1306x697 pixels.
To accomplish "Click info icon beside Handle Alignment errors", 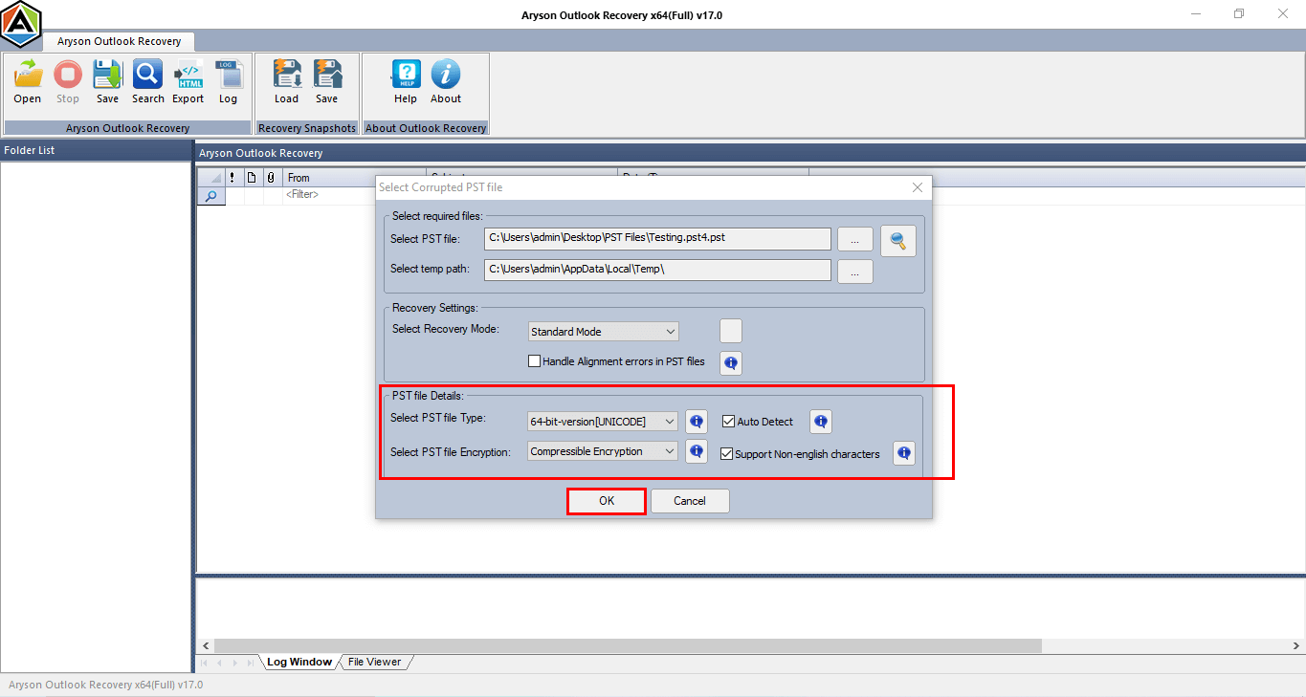I will pos(731,362).
